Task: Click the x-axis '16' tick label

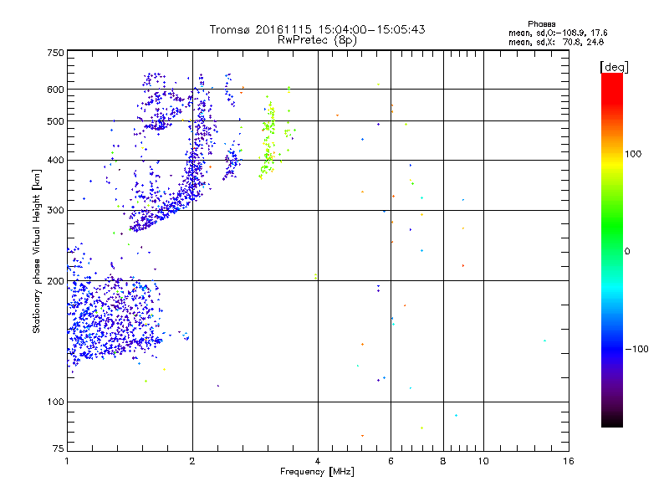Action: pyautogui.click(x=569, y=461)
